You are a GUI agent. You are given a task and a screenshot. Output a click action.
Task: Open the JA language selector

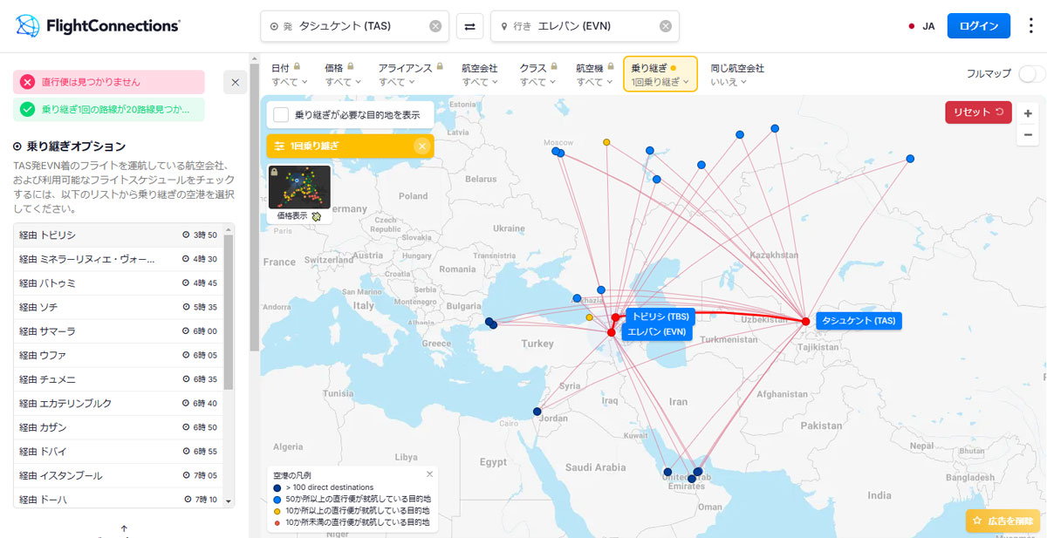point(921,26)
